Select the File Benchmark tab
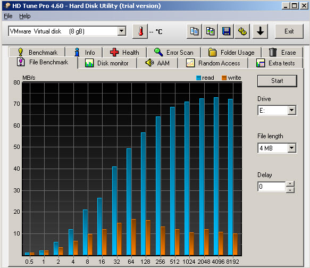The height and width of the screenshot is (268, 310). 43,62
